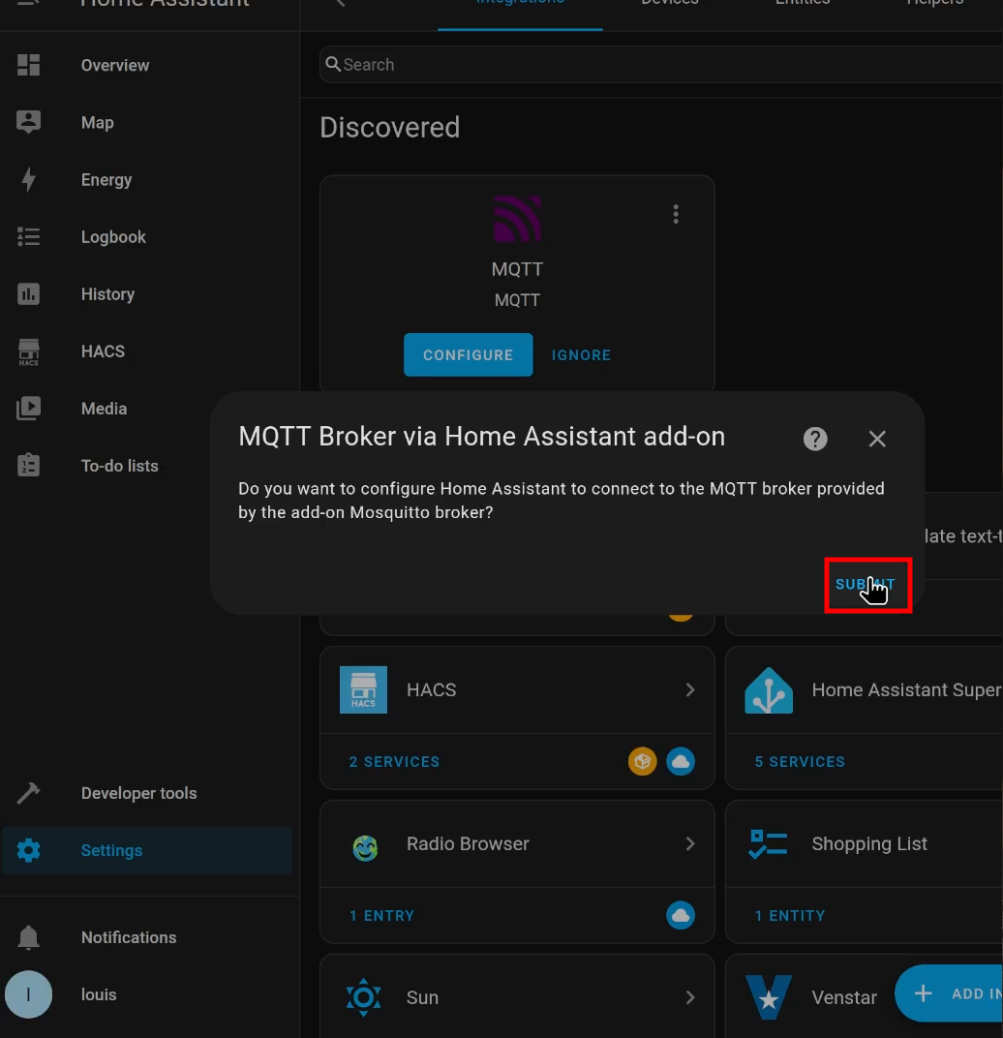1003x1038 pixels.
Task: Click the HACS cloud badge icon
Action: (x=681, y=761)
